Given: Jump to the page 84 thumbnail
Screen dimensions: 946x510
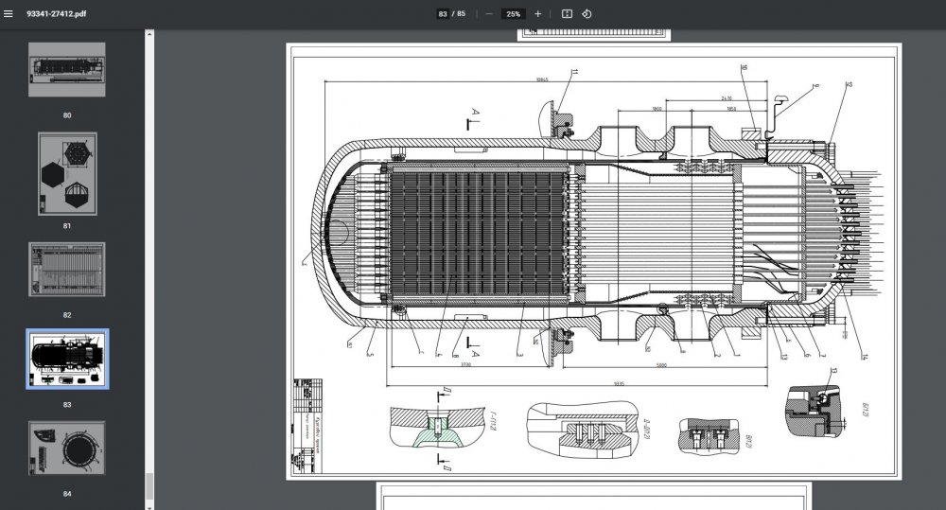Looking at the screenshot, I should [67, 449].
